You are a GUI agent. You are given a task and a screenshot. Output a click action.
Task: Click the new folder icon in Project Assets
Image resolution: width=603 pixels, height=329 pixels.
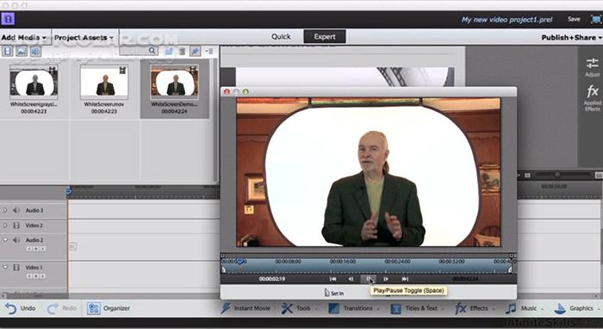[x=169, y=51]
